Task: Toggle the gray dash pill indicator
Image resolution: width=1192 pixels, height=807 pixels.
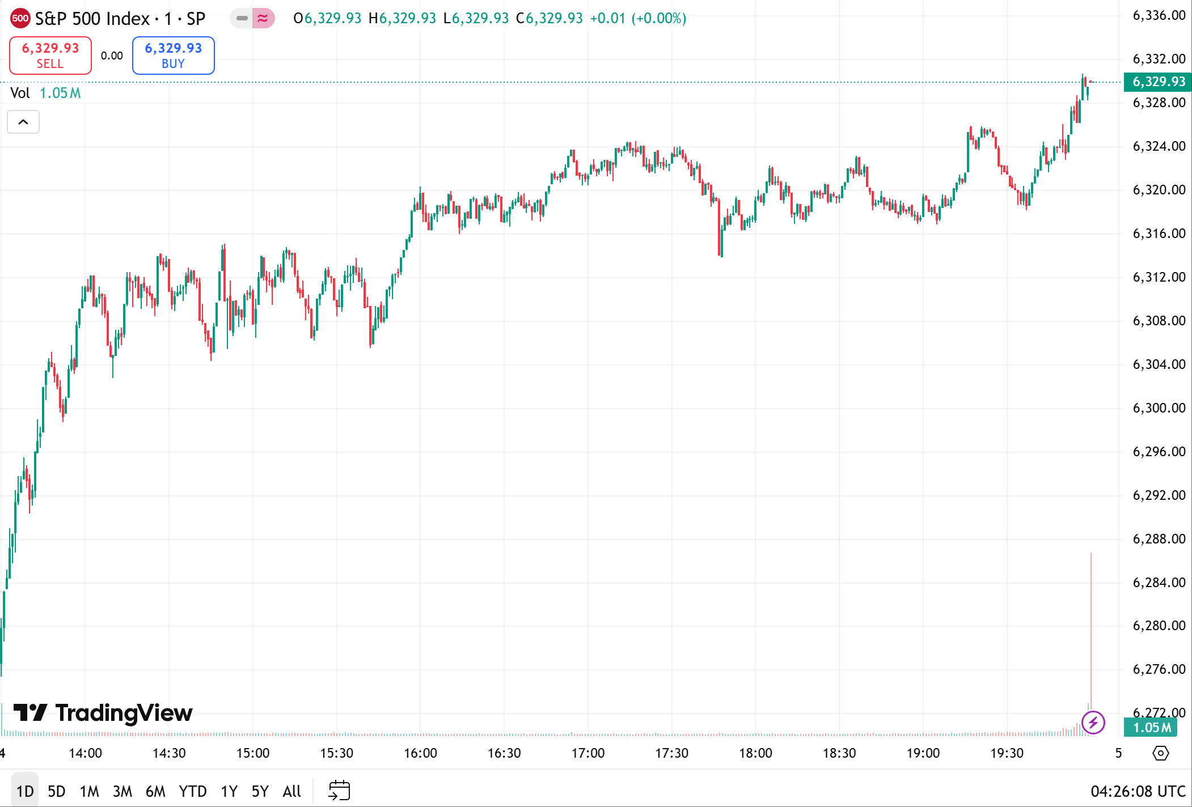Action: pyautogui.click(x=242, y=18)
